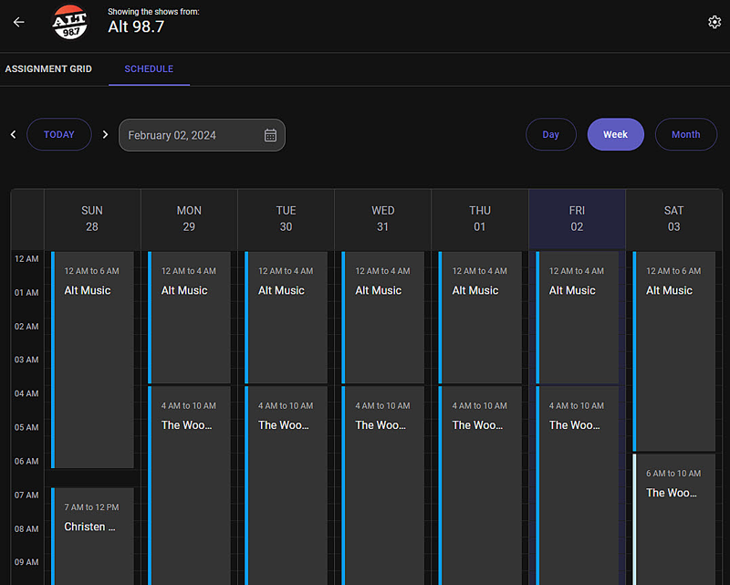This screenshot has width=730, height=585.
Task: Click the February 02, 2024 date field
Action: coord(202,135)
